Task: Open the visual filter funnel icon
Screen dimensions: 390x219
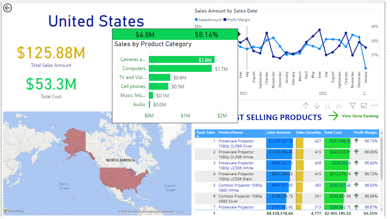Action: tap(353, 106)
